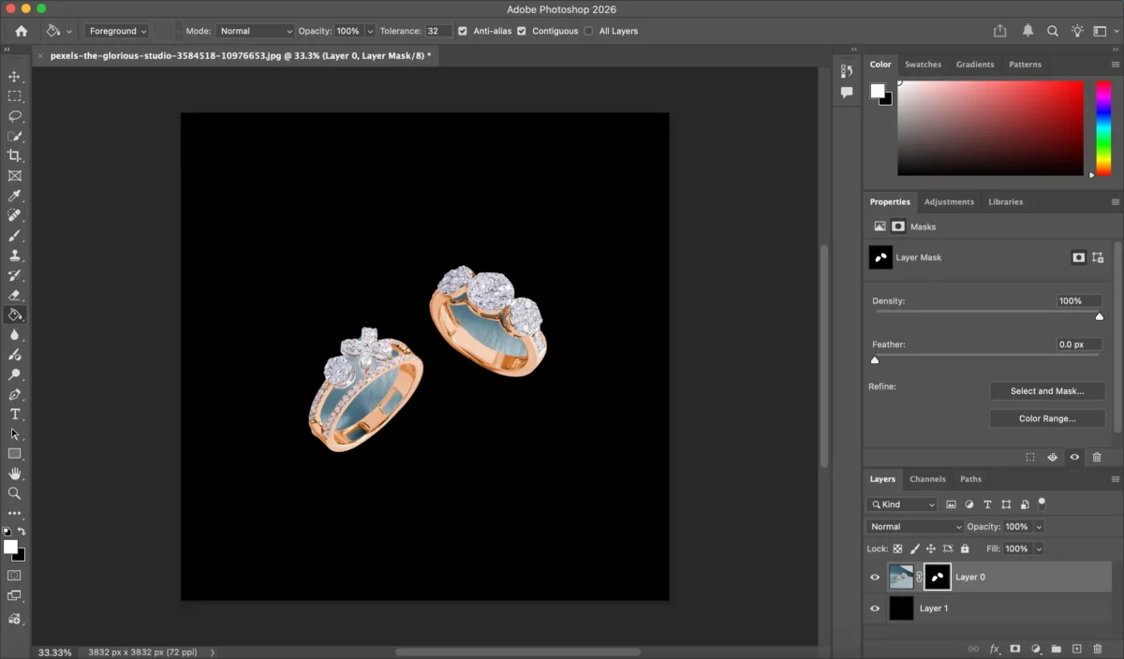The image size is (1124, 659).
Task: Select the Hand tool
Action: point(15,474)
